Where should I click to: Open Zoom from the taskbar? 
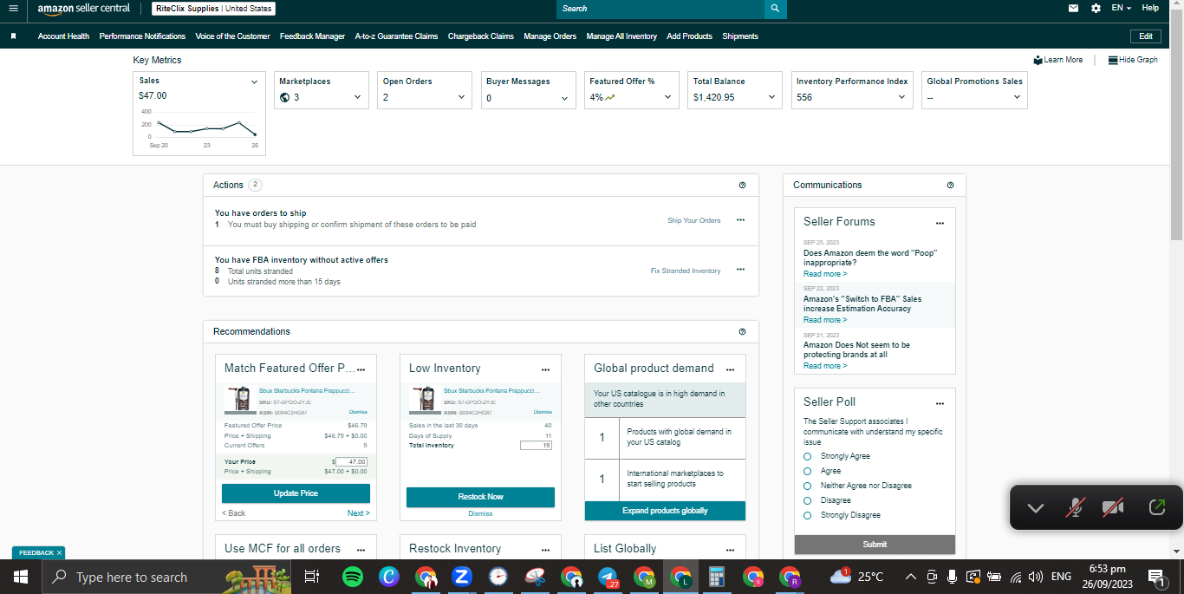coord(461,577)
